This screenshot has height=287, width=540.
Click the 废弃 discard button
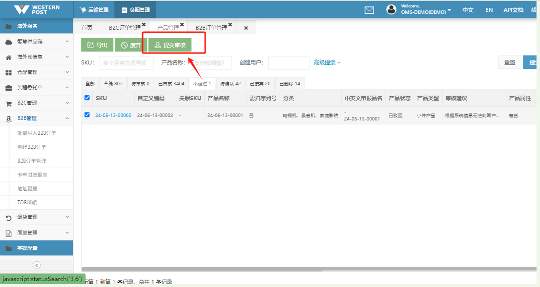131,45
